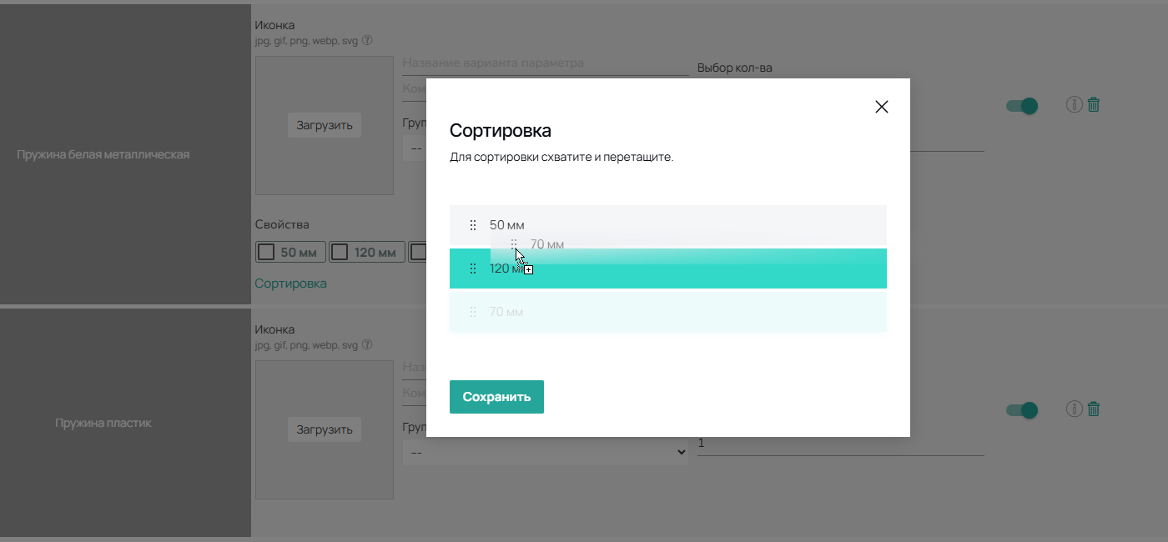Click Загрузить in the Пружина пластик row
The image size is (1168, 542).
[325, 429]
